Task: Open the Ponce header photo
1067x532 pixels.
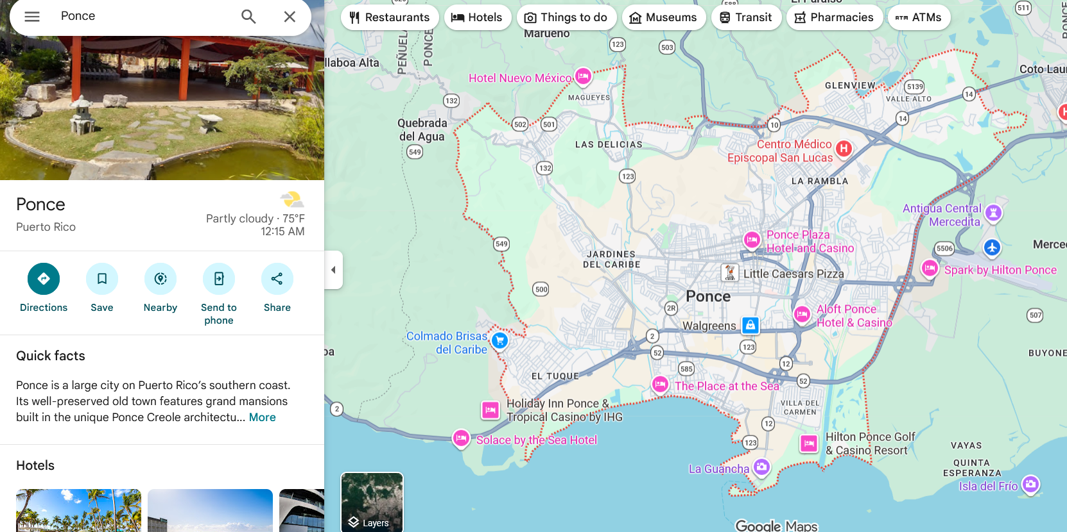Action: tap(162, 108)
